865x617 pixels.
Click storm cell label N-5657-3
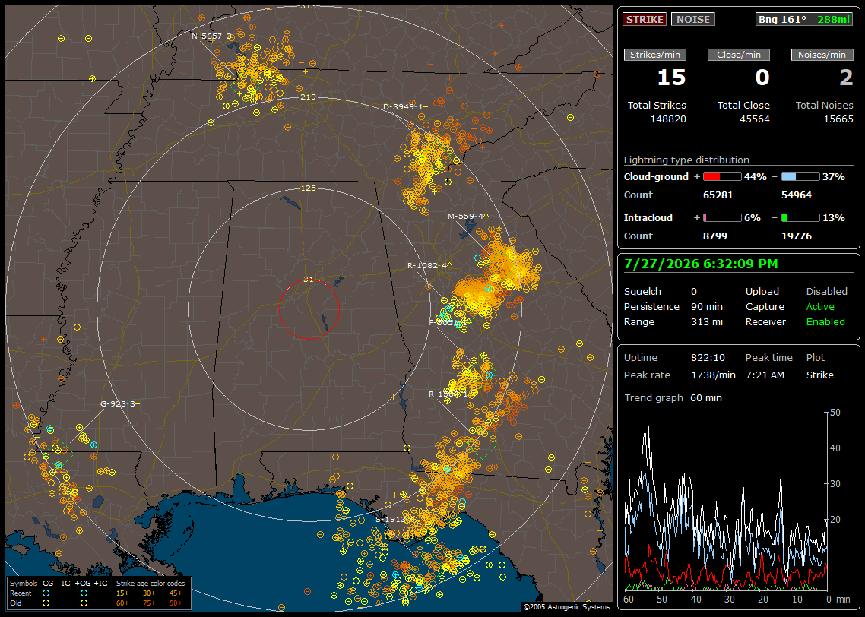pyautogui.click(x=213, y=36)
